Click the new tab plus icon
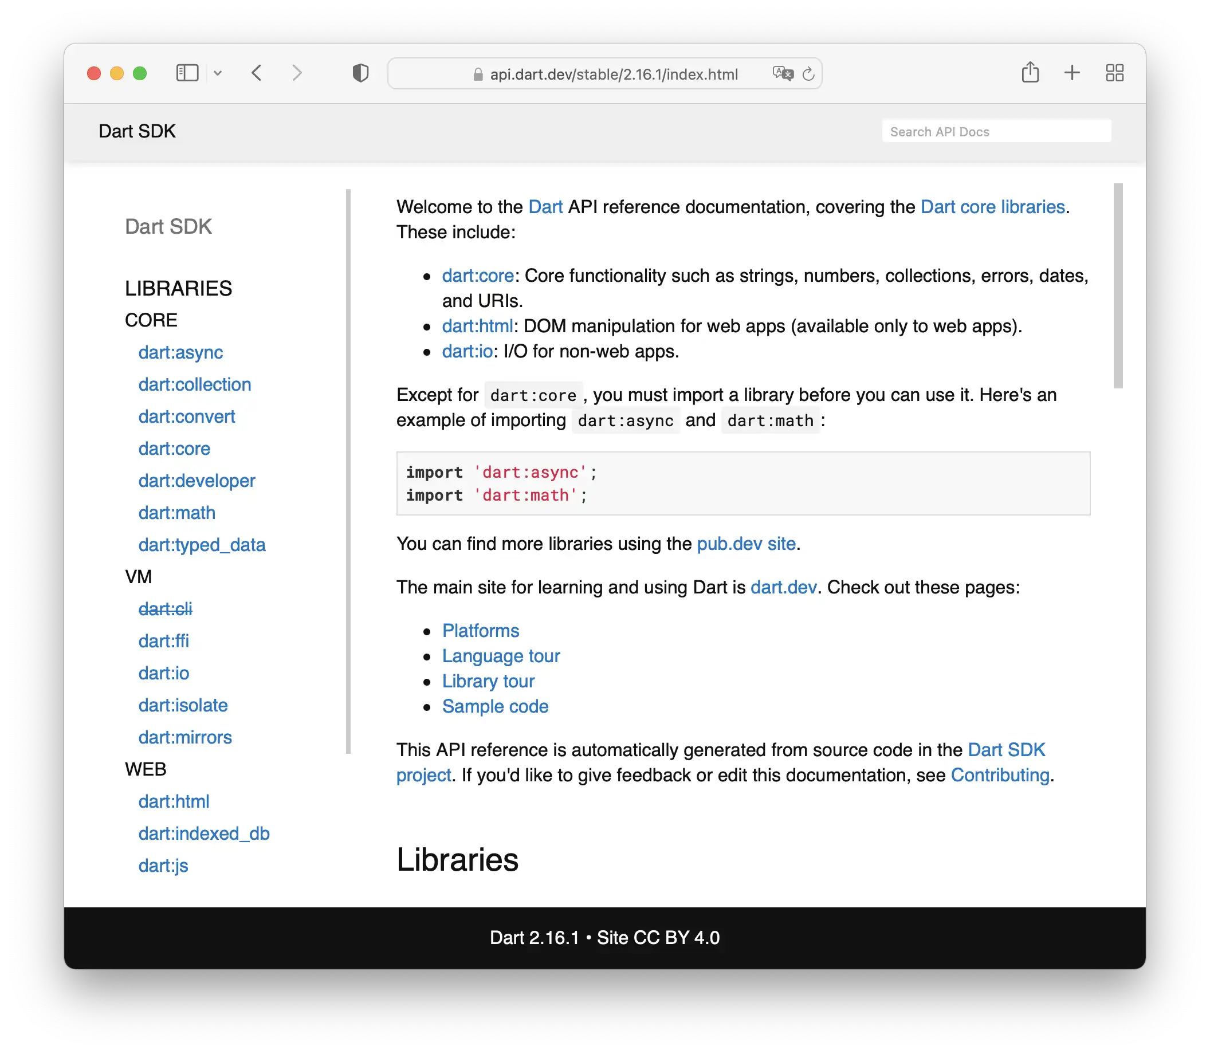Screen dimensions: 1210x1054 tap(1067, 73)
